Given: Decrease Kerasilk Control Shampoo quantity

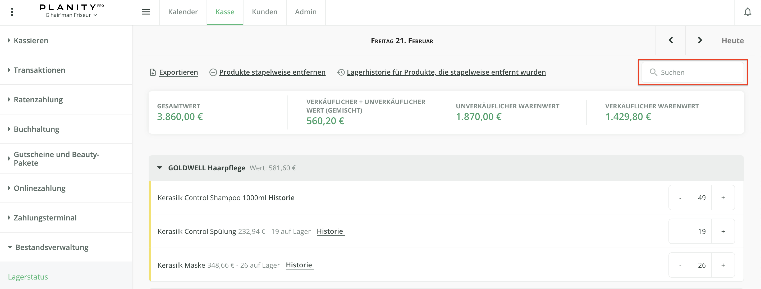Looking at the screenshot, I should [x=680, y=198].
